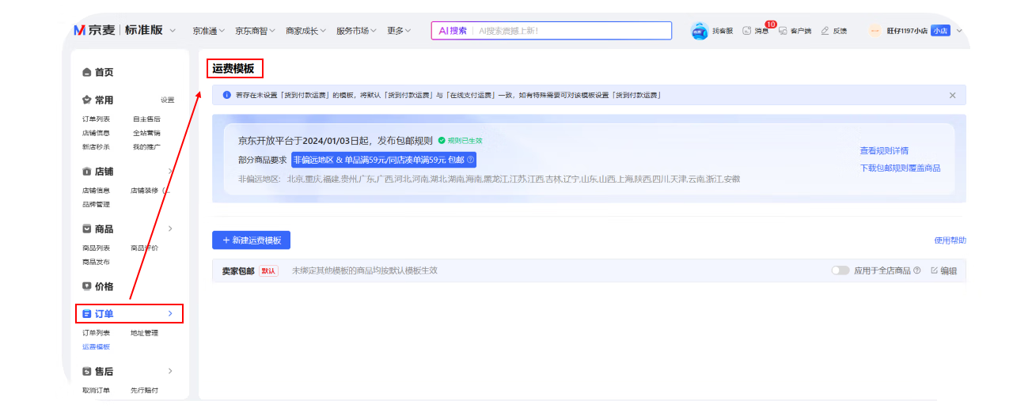Click the help icon beside 应用于全店商品
Viewport: 1013px width, 416px height.
(917, 270)
